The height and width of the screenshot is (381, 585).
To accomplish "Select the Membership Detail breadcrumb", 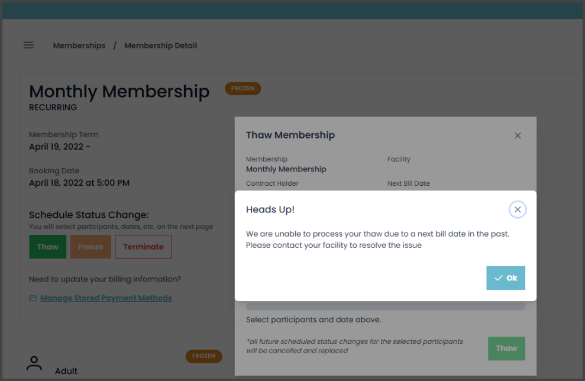I will 160,46.
